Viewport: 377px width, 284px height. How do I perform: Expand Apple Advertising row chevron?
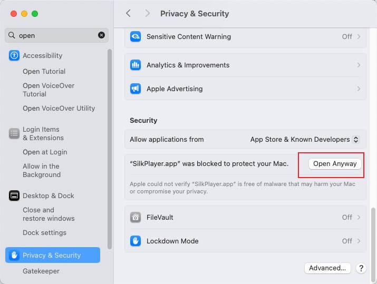coord(359,89)
